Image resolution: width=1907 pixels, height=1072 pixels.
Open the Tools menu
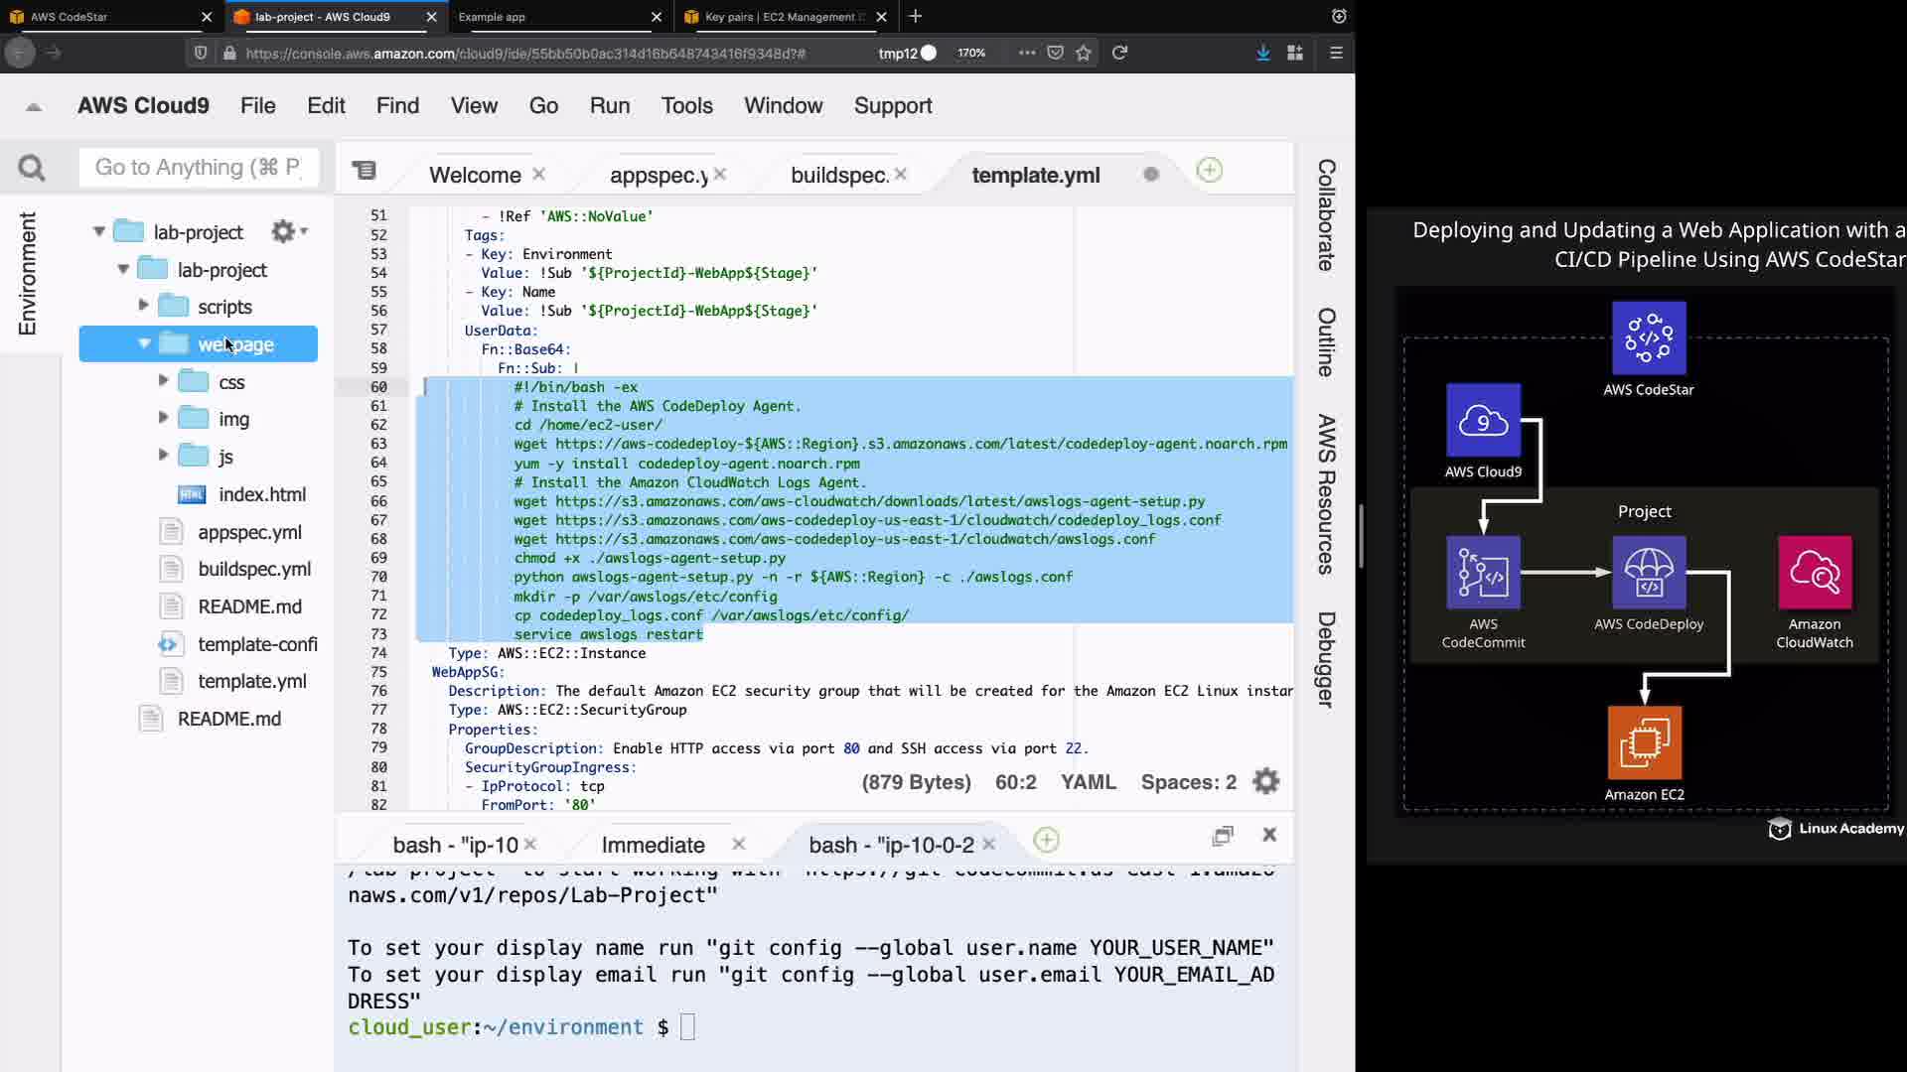tap(686, 106)
